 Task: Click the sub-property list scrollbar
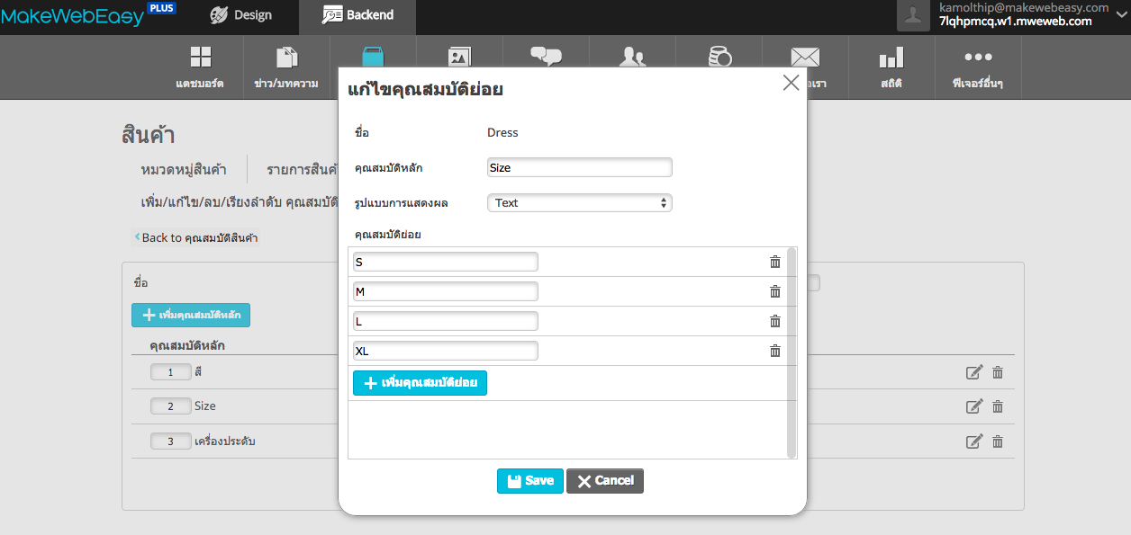[792, 351]
